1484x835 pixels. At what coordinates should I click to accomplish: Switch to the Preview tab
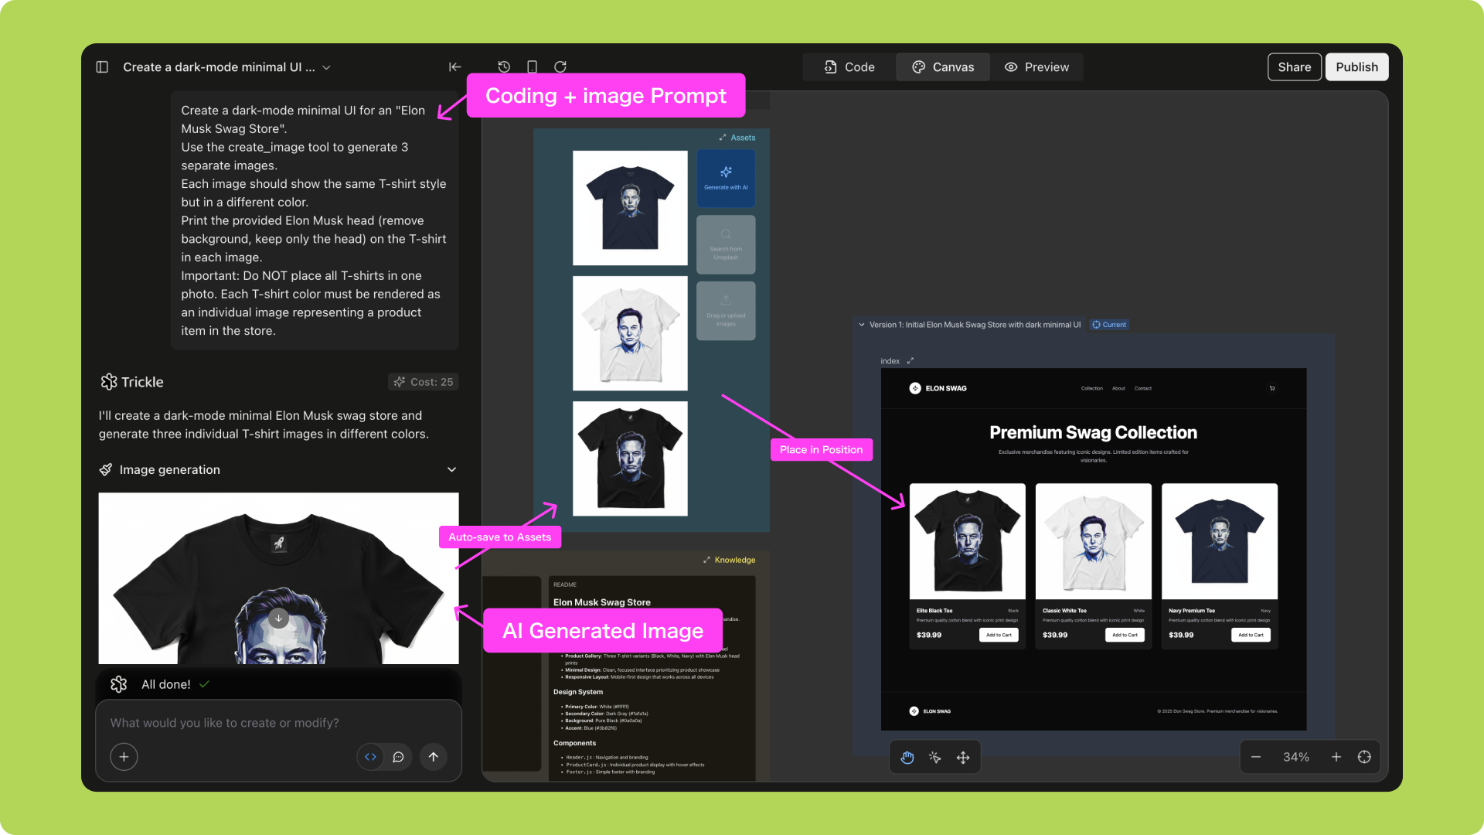point(1036,67)
